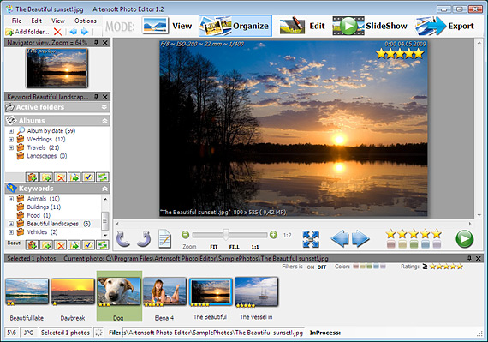Open the photo notes document icon
The image size is (488, 342).
click(164, 239)
